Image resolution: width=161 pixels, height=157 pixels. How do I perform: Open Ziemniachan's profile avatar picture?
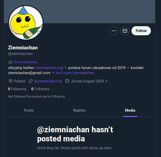click(26, 22)
